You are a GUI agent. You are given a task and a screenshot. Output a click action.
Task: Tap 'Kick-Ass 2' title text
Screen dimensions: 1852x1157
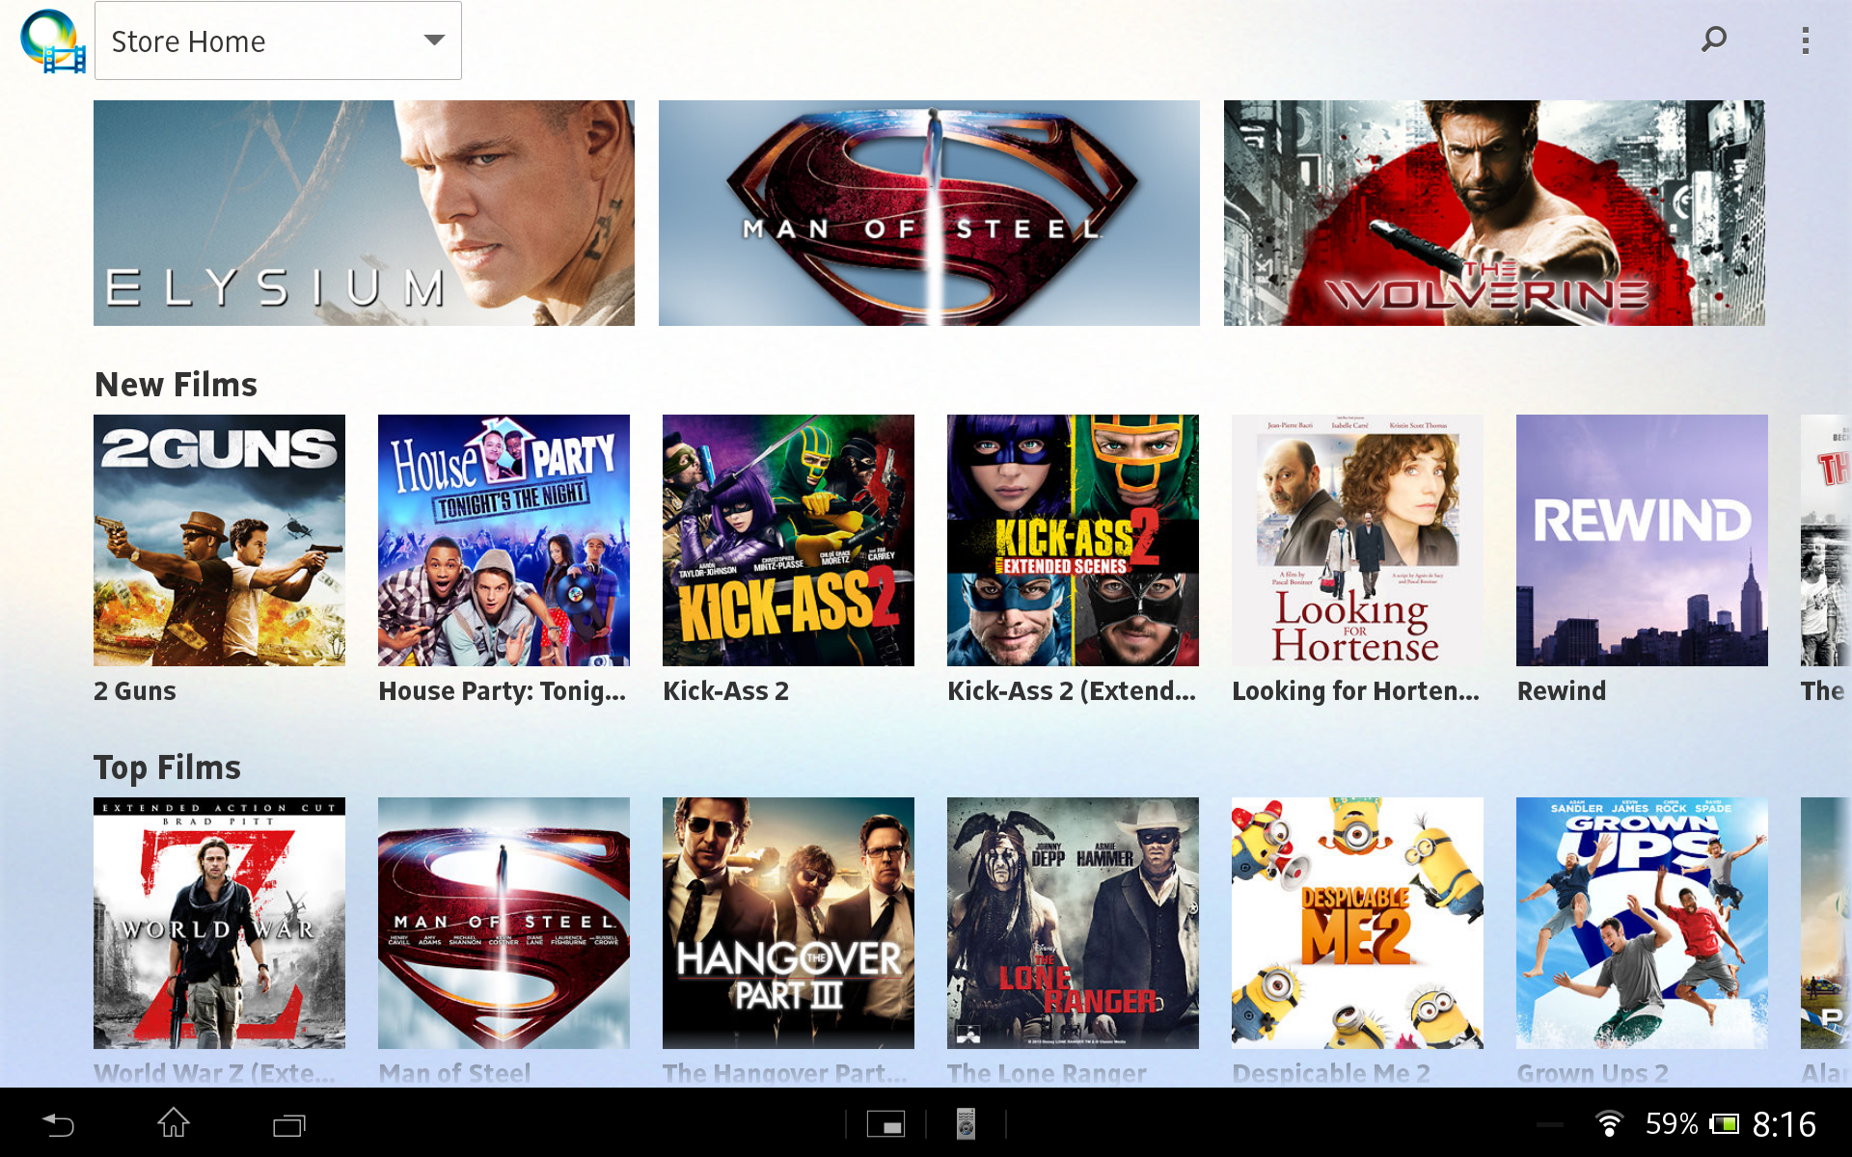pyautogui.click(x=725, y=691)
